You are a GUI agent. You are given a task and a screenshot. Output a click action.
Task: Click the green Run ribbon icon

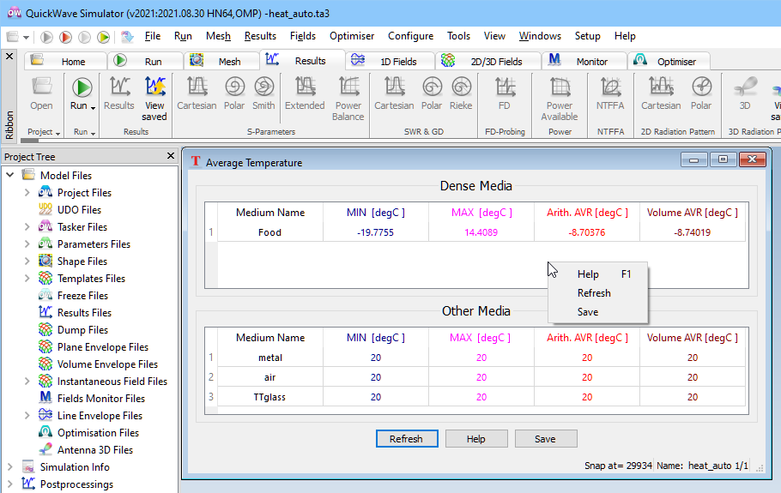click(82, 87)
